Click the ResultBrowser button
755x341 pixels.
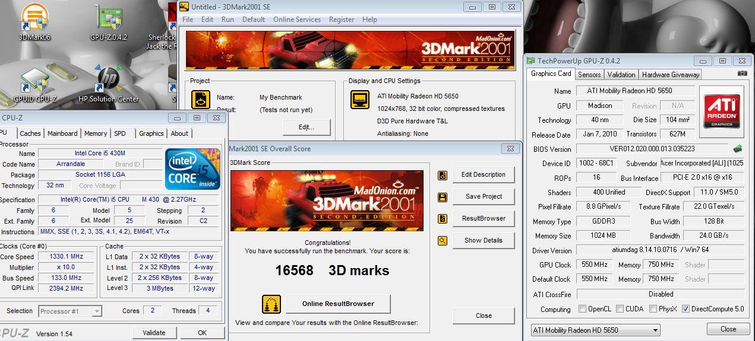(x=484, y=219)
